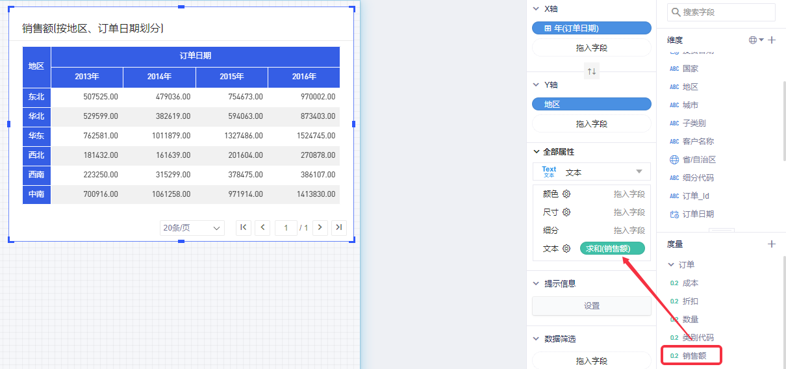Click the 设置 button under 提示信息
This screenshot has height=369, width=786.
(x=591, y=306)
